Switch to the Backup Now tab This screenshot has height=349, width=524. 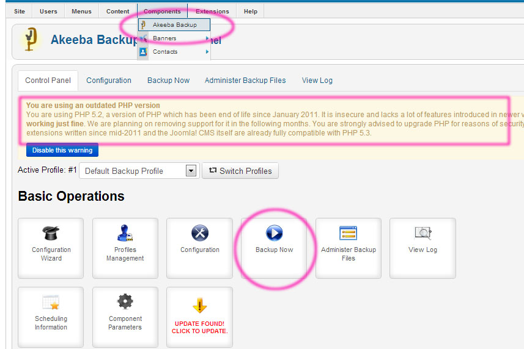click(x=168, y=81)
